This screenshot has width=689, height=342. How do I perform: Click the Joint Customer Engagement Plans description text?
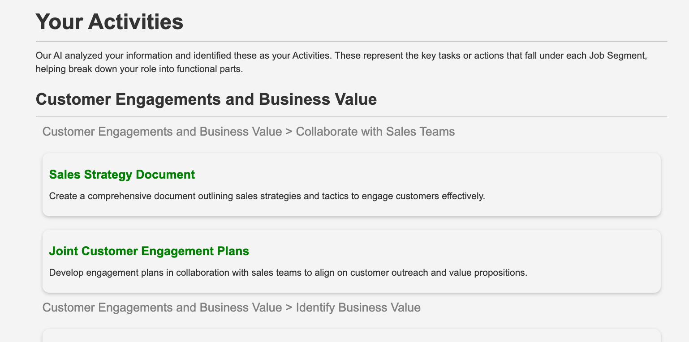coord(288,273)
